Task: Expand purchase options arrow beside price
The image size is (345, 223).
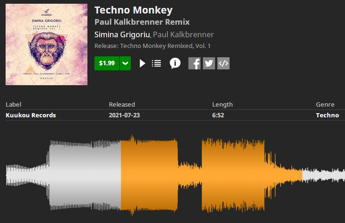Action: (125, 63)
